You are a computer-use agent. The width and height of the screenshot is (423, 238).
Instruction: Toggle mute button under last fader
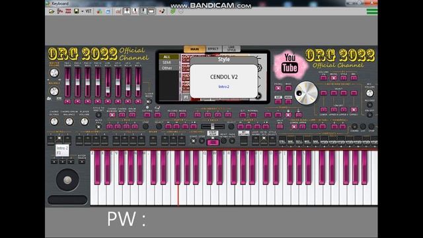pyautogui.click(x=138, y=101)
